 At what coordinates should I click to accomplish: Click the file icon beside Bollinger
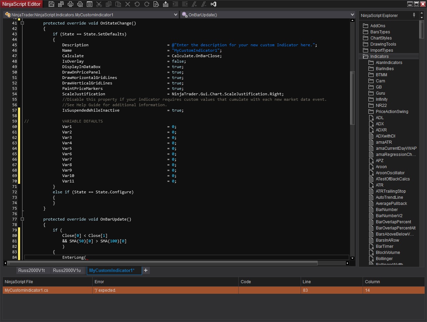pos(371,259)
